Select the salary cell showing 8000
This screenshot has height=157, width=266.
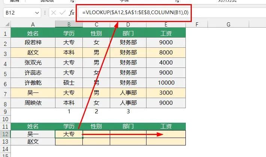click(166, 53)
